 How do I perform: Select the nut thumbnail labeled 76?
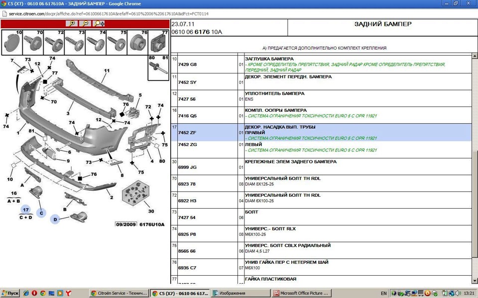(x=138, y=41)
